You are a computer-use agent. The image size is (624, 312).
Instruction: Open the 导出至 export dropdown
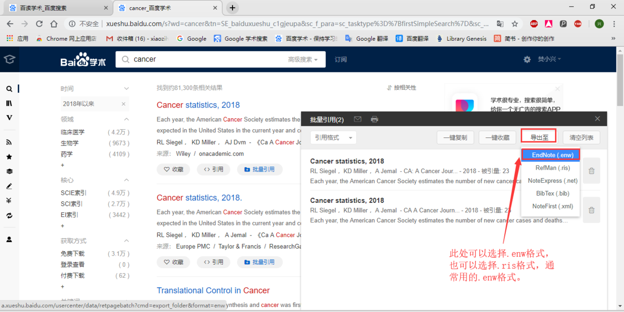tap(539, 136)
